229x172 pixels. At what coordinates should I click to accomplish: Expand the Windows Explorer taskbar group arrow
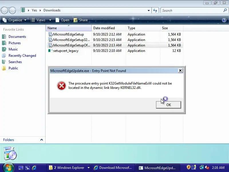88,168
